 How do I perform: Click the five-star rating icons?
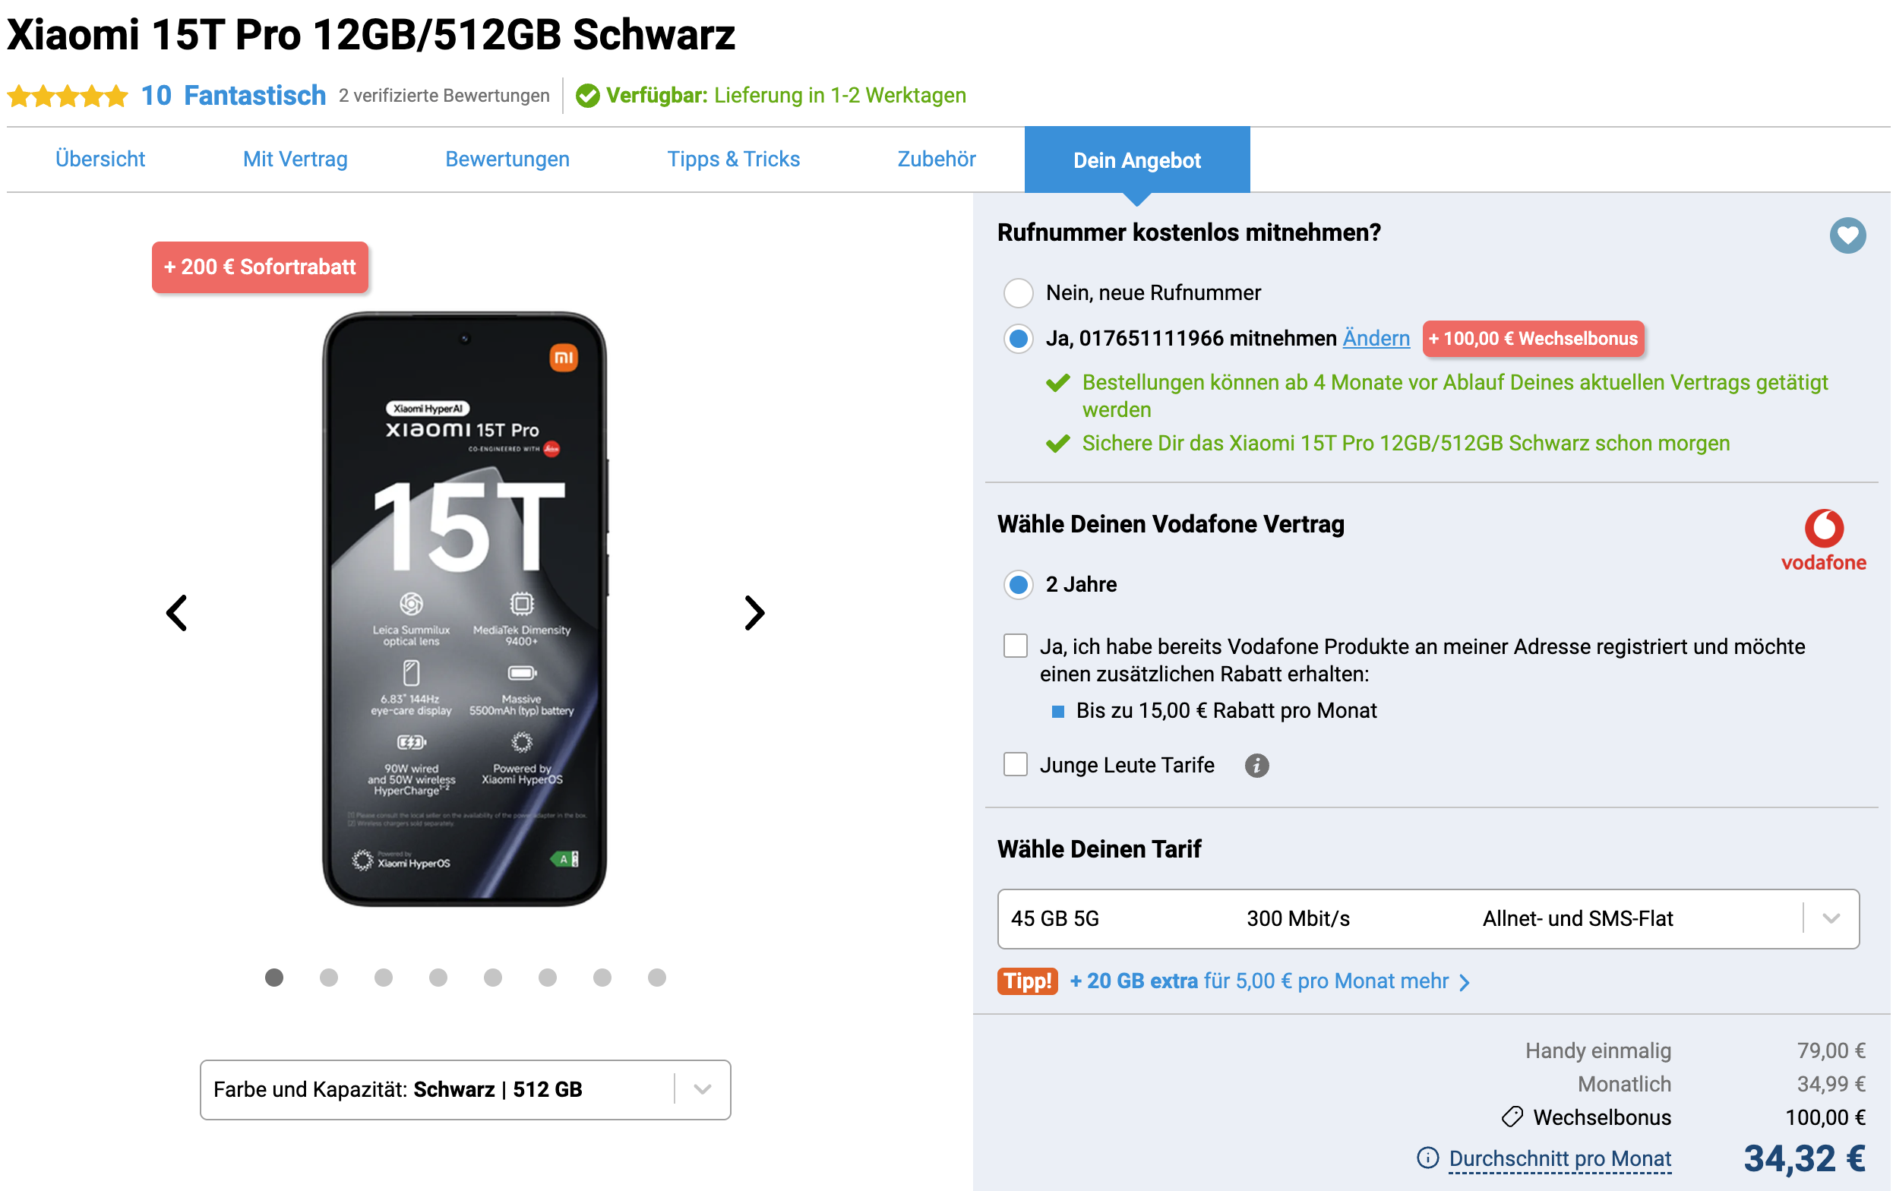pos(68,96)
